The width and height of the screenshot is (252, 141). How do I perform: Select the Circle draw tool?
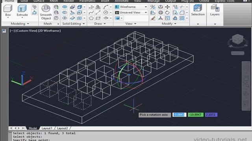pos(106,13)
